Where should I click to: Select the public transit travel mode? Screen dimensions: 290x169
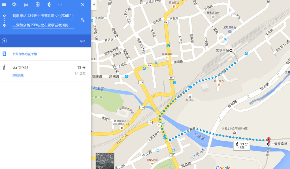pos(37,5)
